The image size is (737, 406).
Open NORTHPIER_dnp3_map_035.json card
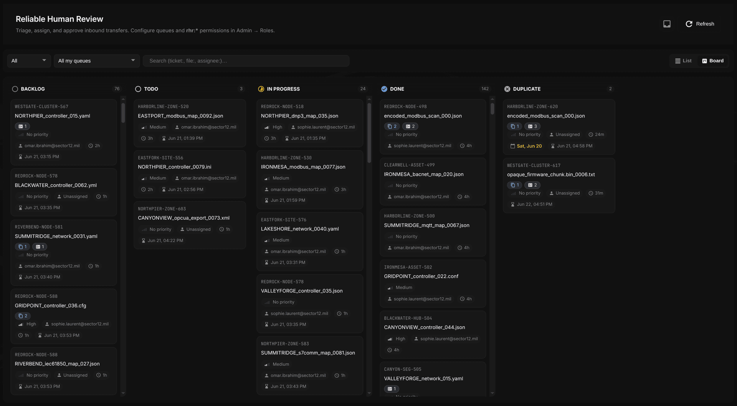tap(310, 123)
